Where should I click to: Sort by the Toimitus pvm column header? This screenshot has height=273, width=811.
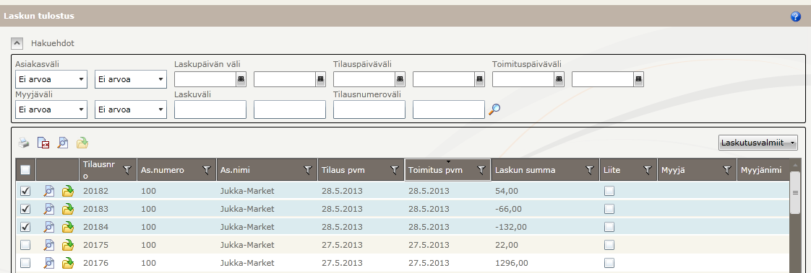coord(435,170)
